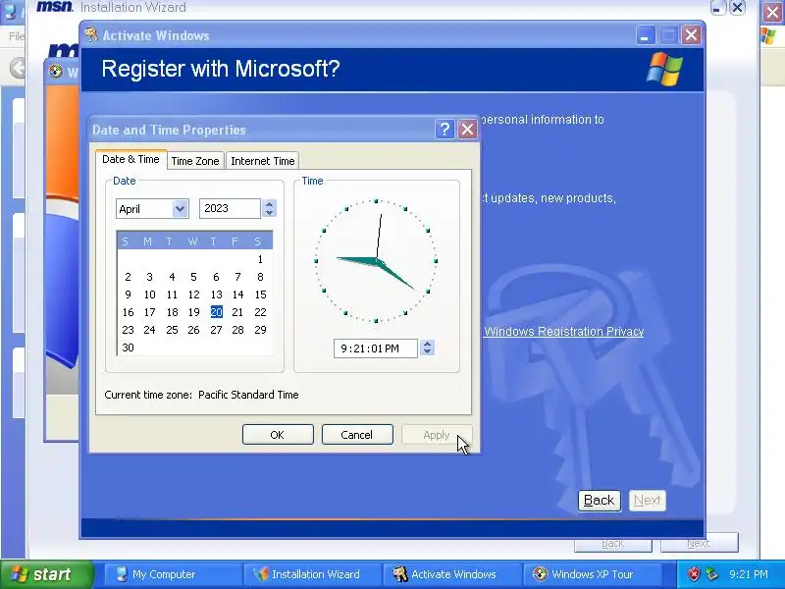Minimize the MSN Installation Wizard window
The image size is (785, 589).
[x=718, y=8]
